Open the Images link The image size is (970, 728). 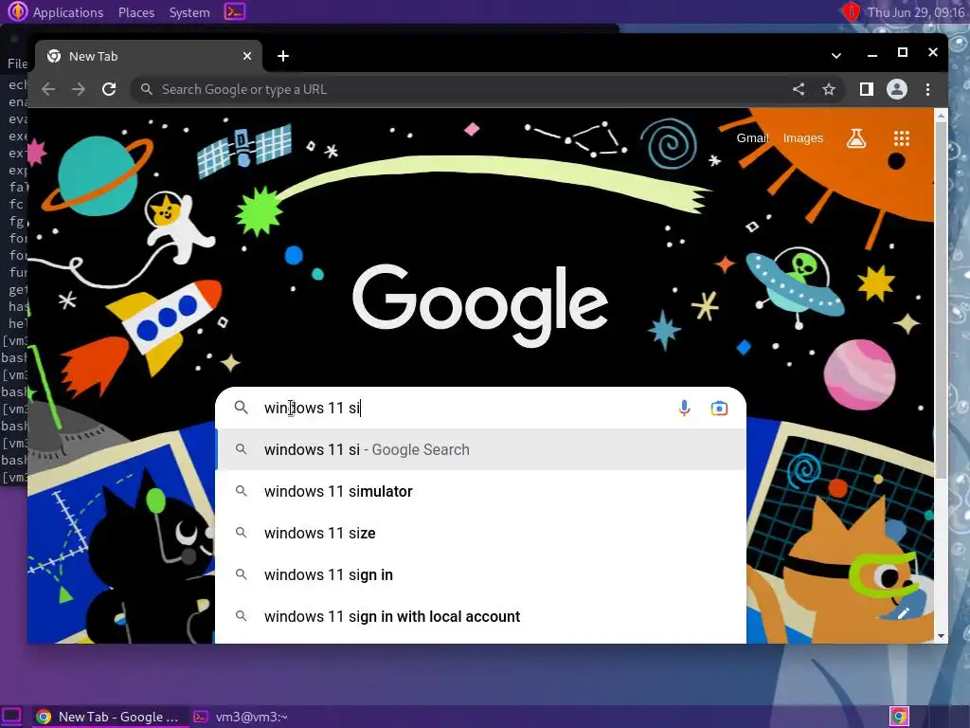pyautogui.click(x=803, y=138)
